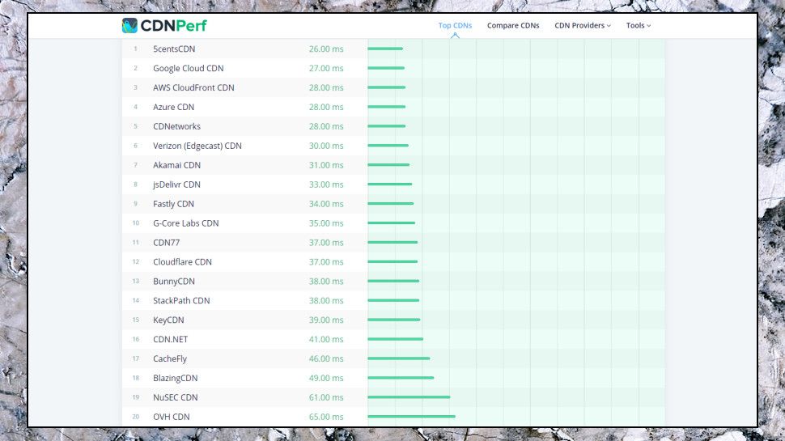
Task: Open the Cloudflare CDN entry
Action: (182, 262)
